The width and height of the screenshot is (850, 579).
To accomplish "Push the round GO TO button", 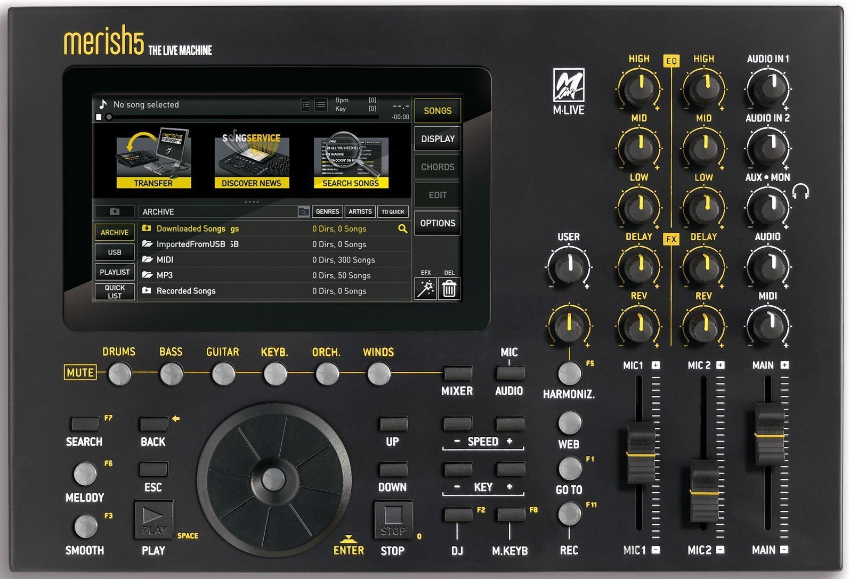I will point(570,468).
